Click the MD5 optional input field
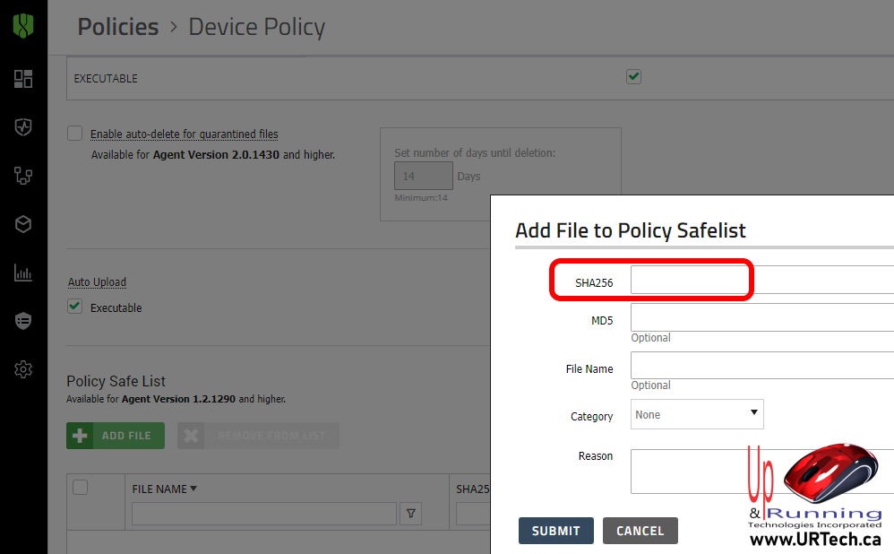Image resolution: width=894 pixels, height=554 pixels. tap(761, 317)
